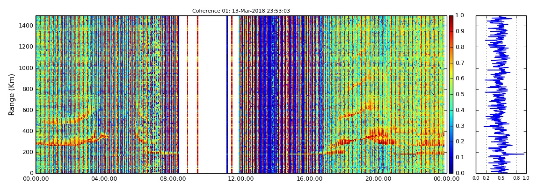Click the colorbar 0.8 label
Screen dimensions: 538x190
459,47
